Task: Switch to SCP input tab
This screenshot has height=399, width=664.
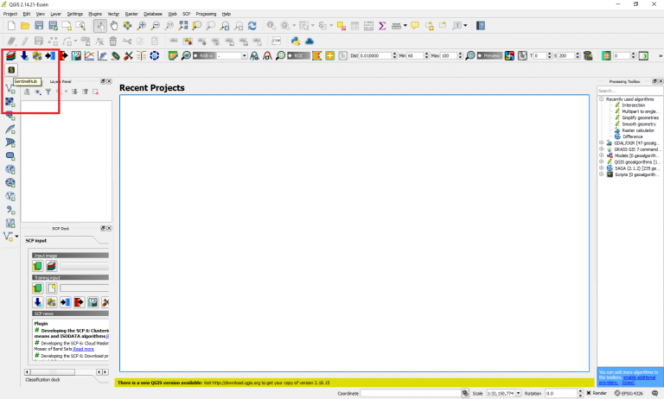Action: pos(36,241)
